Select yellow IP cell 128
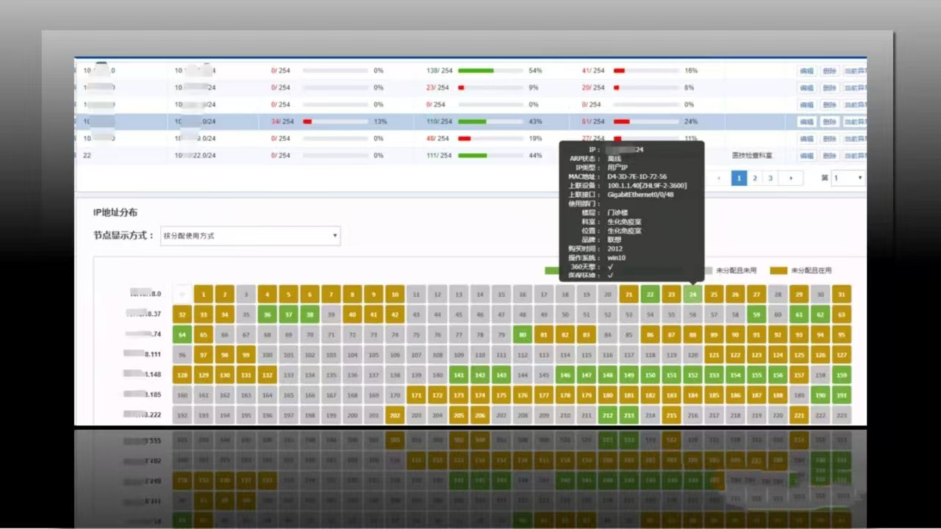Viewport: 941px width, 529px height. tap(182, 375)
